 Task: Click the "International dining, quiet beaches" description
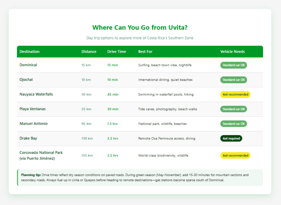165,80
